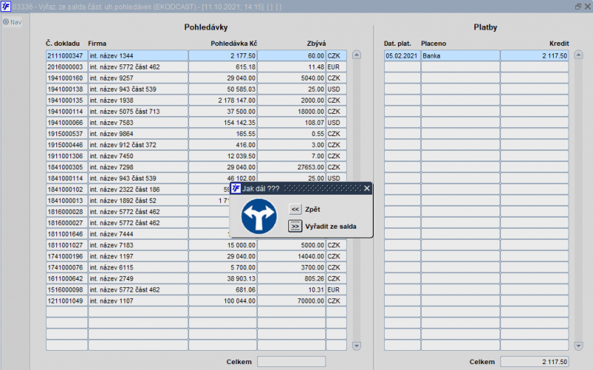
Task: Click the Banka cell in Platby
Action: [460, 55]
